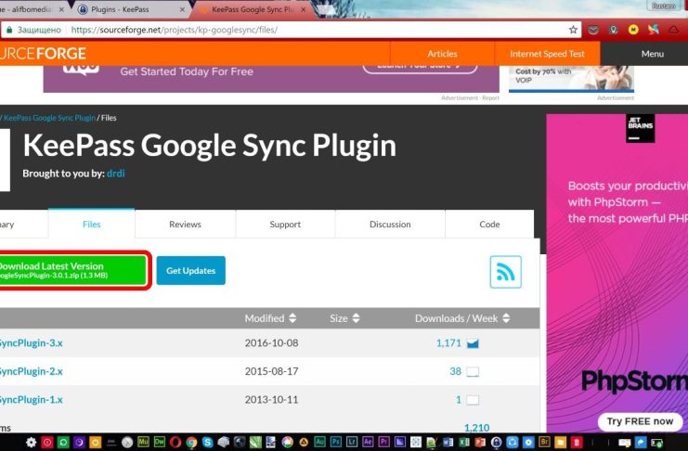Open the red trash icon in taskbar
688x451 pixels.
pyautogui.click(x=577, y=443)
